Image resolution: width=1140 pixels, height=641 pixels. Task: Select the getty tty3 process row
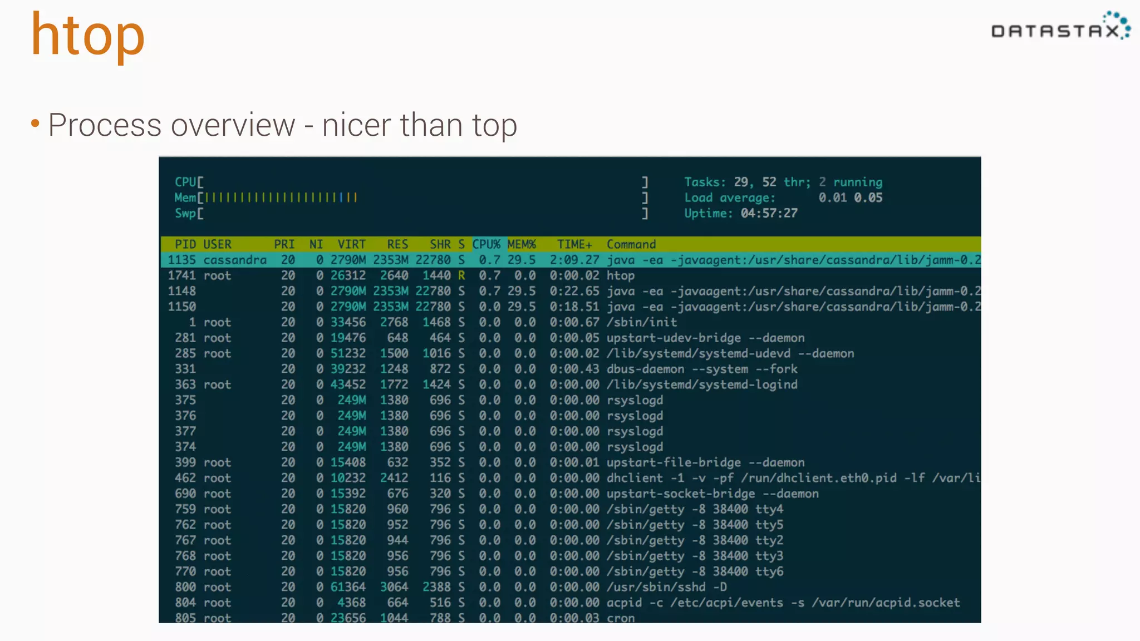click(x=571, y=556)
